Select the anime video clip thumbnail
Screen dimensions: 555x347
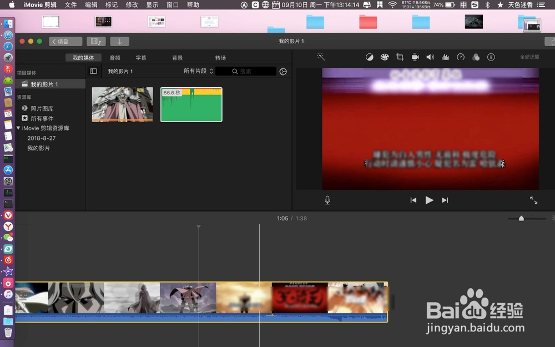coord(123,104)
